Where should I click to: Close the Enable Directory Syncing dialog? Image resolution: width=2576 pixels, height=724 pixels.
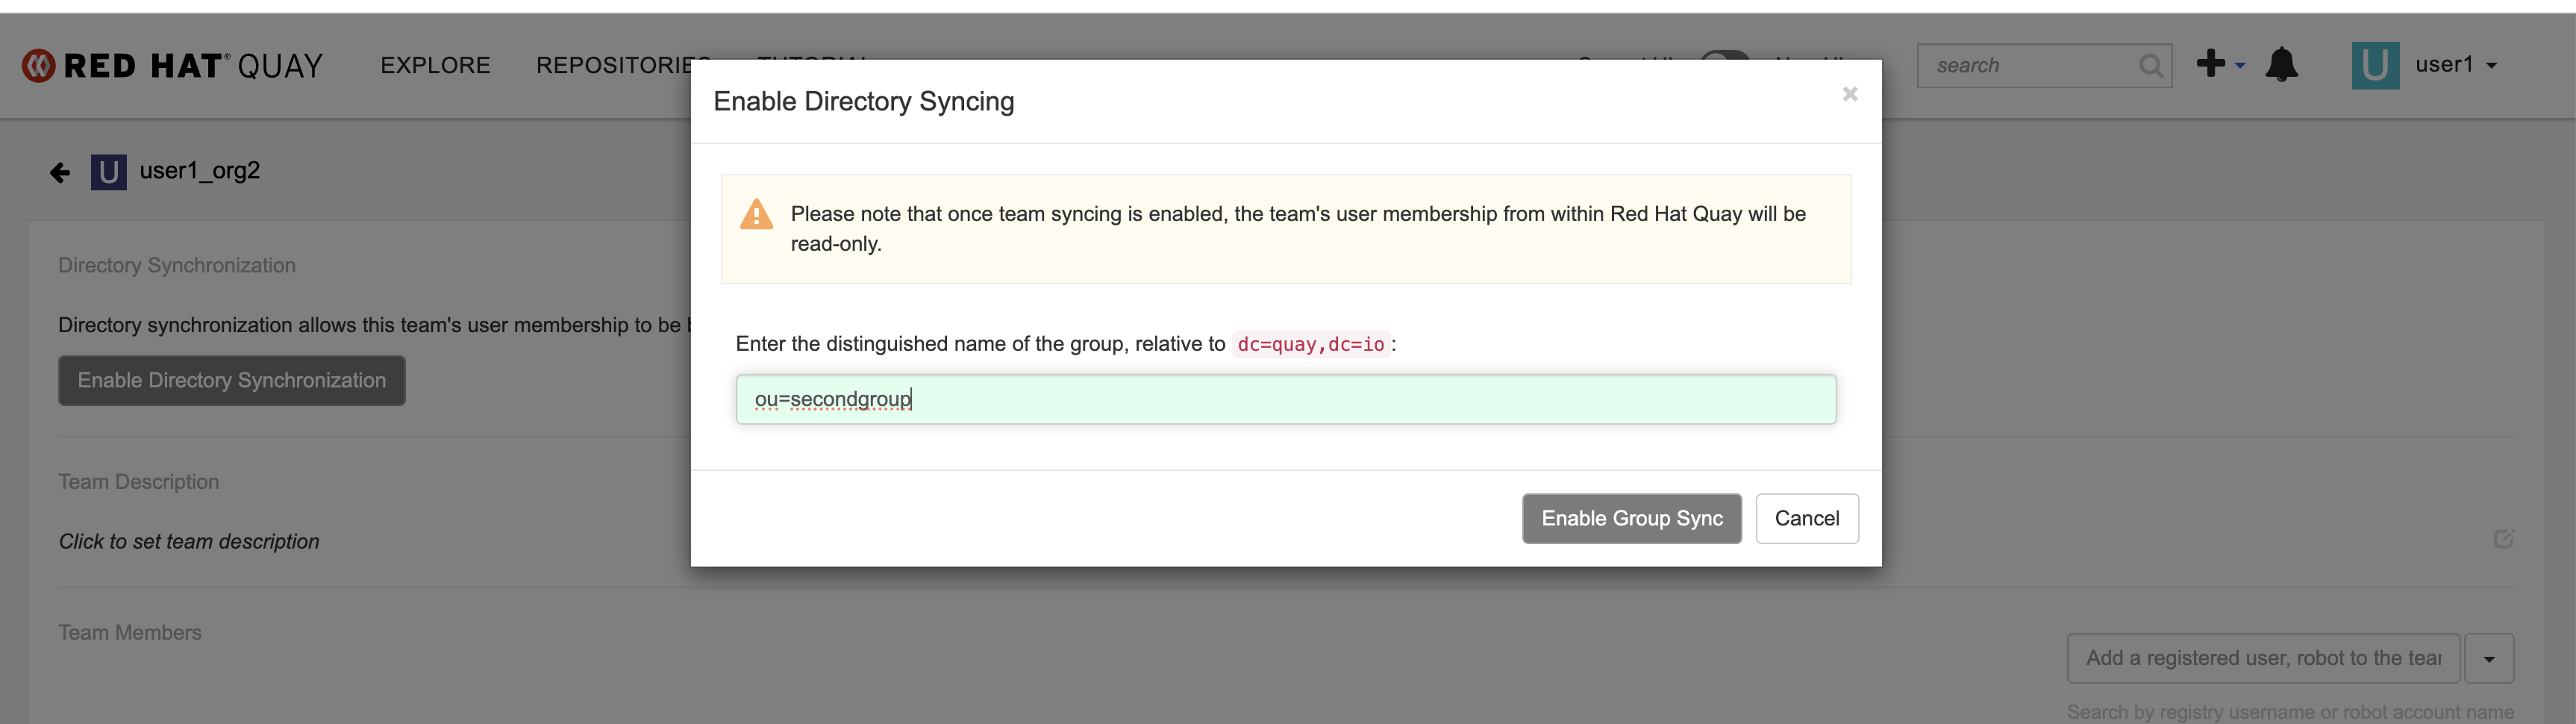tap(1849, 94)
